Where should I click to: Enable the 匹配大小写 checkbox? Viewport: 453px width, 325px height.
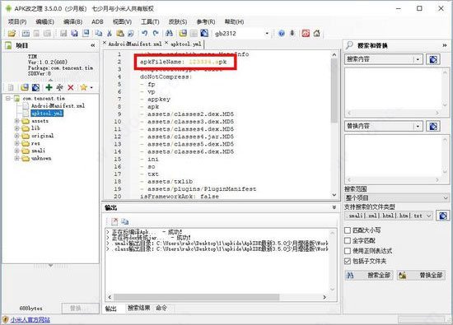tap(348, 230)
